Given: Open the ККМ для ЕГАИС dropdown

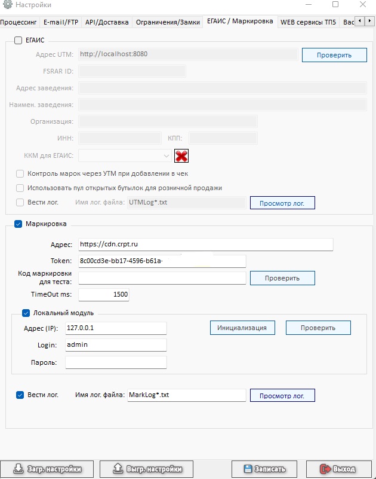Looking at the screenshot, I should (x=125, y=156).
